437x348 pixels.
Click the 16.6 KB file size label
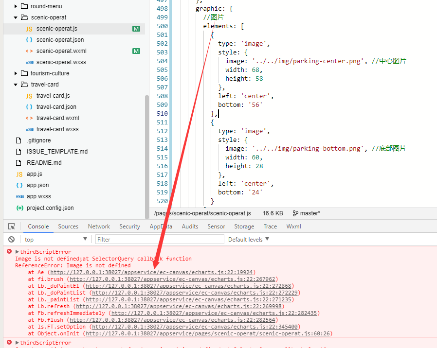pyautogui.click(x=273, y=213)
